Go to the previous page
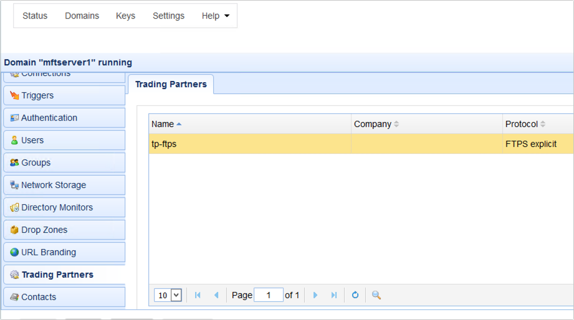This screenshot has height=320, width=574. coord(216,295)
